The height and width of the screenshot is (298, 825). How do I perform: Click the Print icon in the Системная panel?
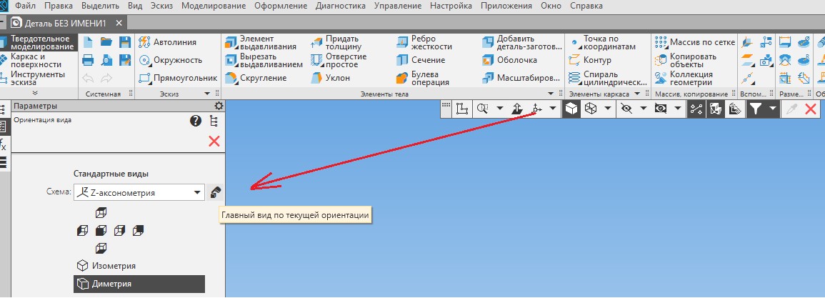88,60
